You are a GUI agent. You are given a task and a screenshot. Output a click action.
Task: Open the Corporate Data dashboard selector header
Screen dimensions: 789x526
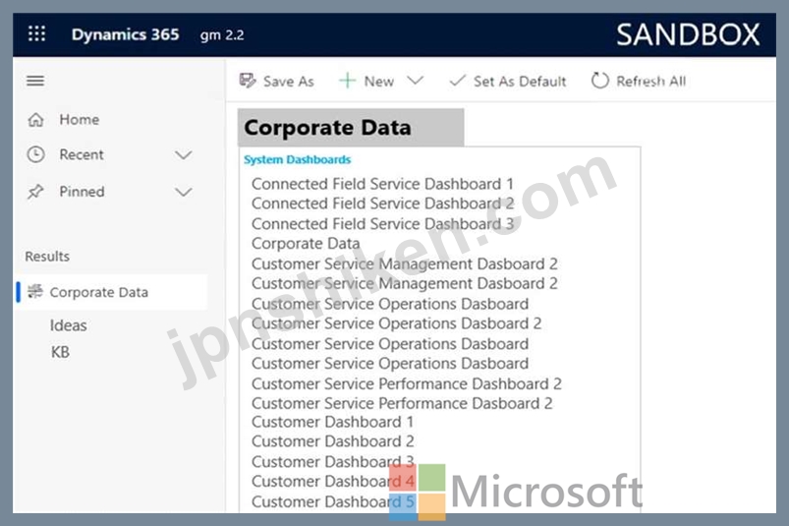click(x=351, y=128)
